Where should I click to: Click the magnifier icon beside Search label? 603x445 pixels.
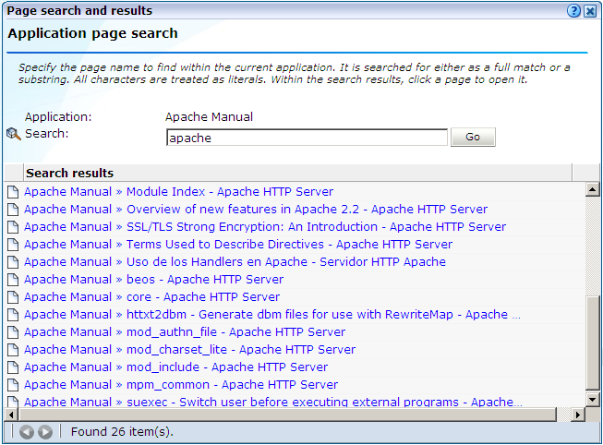click(14, 134)
